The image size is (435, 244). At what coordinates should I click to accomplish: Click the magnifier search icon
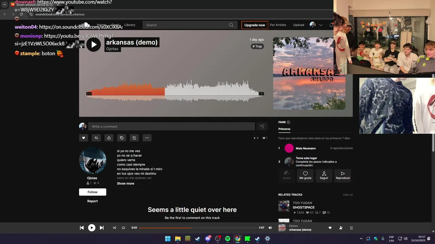231,25
